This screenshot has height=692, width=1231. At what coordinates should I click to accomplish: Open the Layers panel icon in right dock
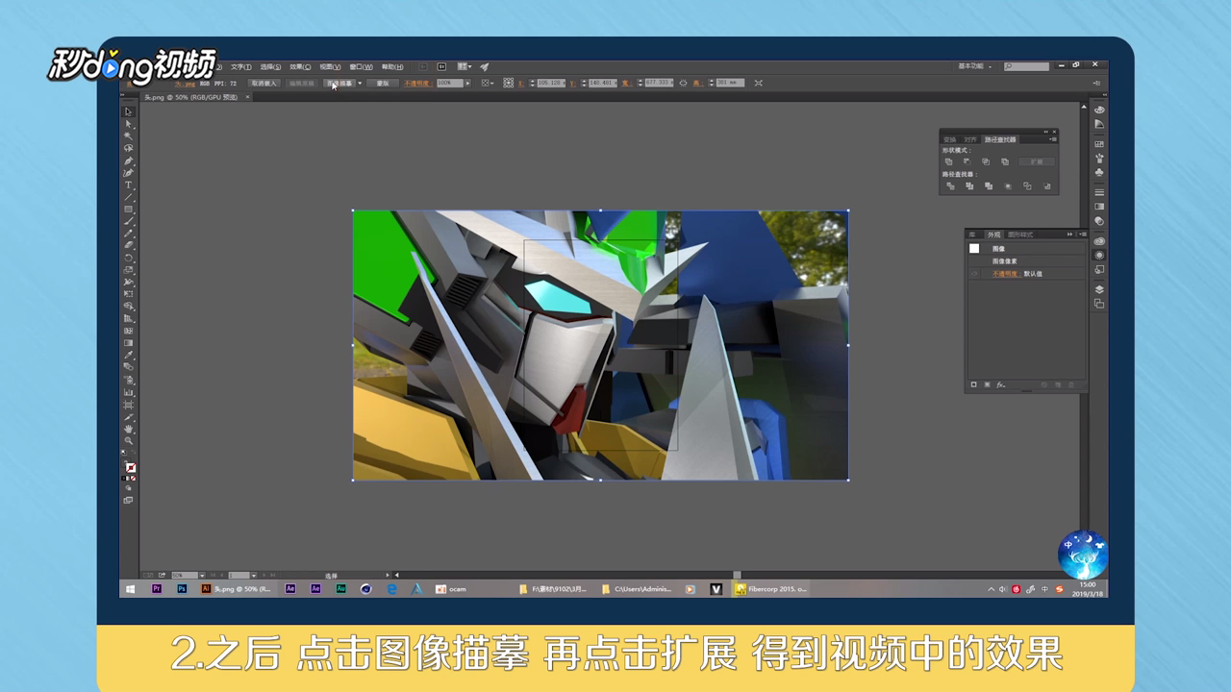[1099, 289]
